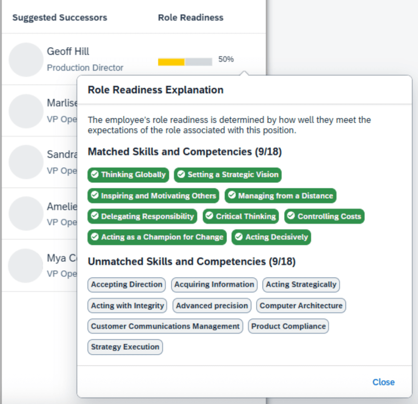The width and height of the screenshot is (418, 404).
Task: Select the Accepting Direction unmatched skill tag
Action: (126, 285)
